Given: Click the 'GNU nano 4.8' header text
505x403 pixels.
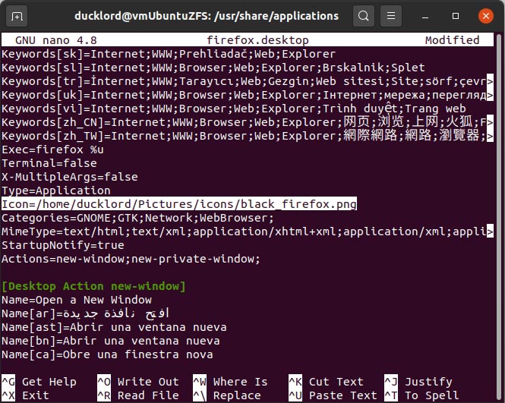Looking at the screenshot, I should (x=56, y=40).
